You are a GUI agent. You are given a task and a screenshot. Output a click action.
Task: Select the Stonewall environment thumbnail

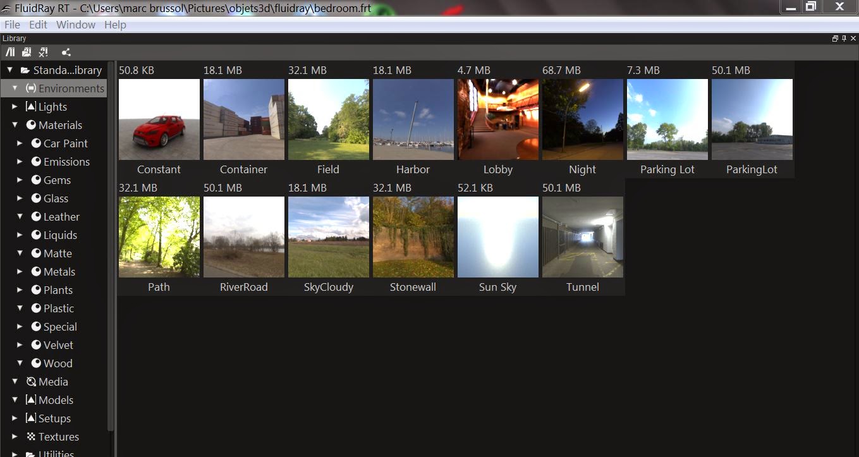[413, 237]
